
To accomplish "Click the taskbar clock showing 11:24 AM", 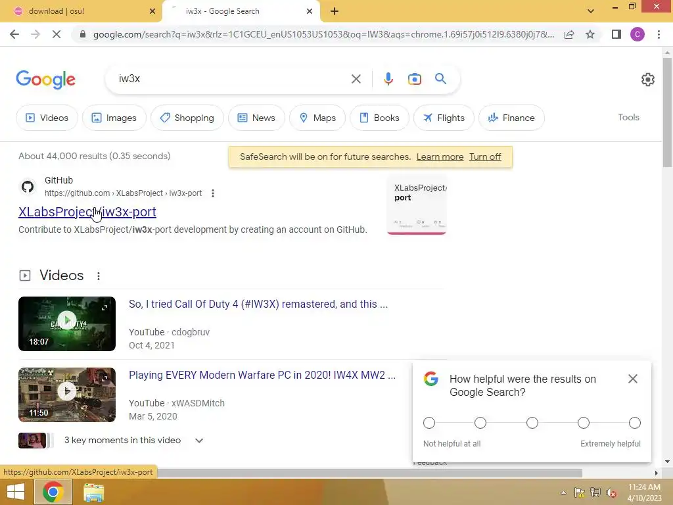I will [x=644, y=493].
